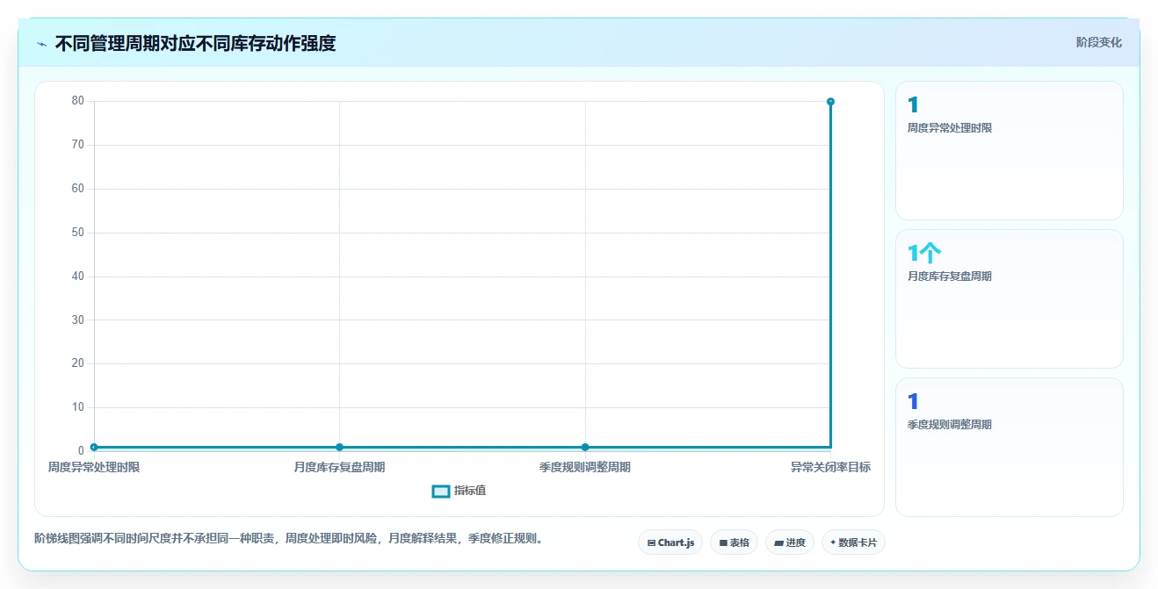Click the description text starting 阶梯线图强调
Screen dimensions: 1158x589
click(x=288, y=538)
